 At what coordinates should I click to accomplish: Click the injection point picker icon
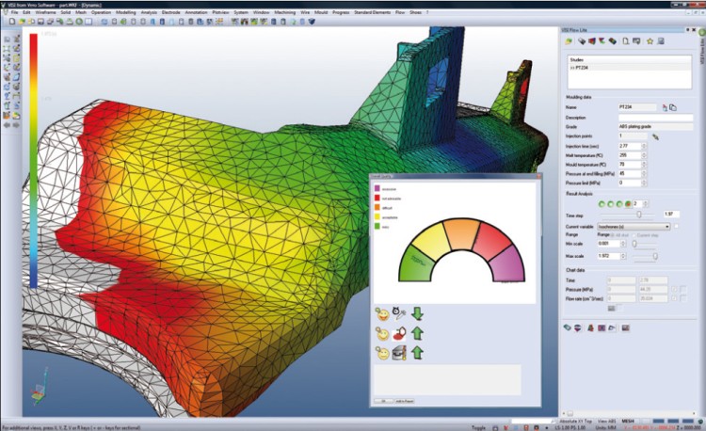coord(655,137)
